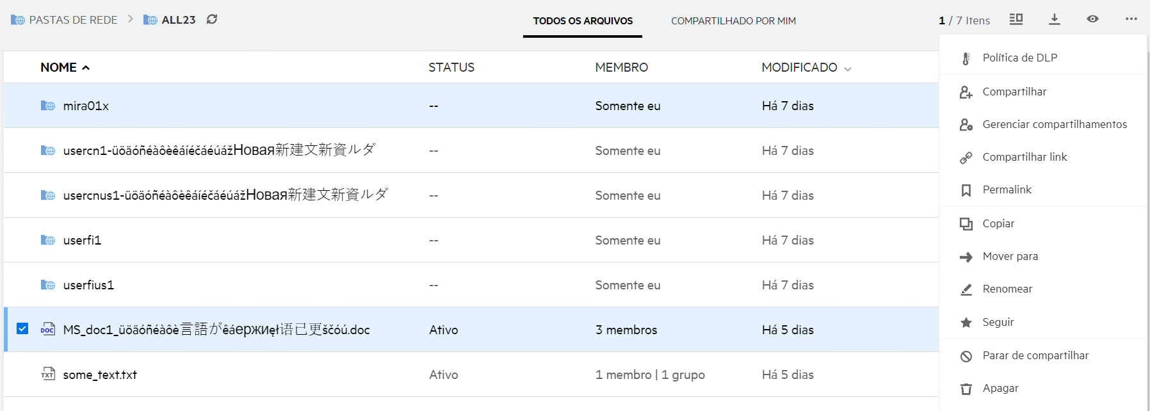Click the TXT icon of some_text.txt
The width and height of the screenshot is (1150, 411).
point(48,375)
